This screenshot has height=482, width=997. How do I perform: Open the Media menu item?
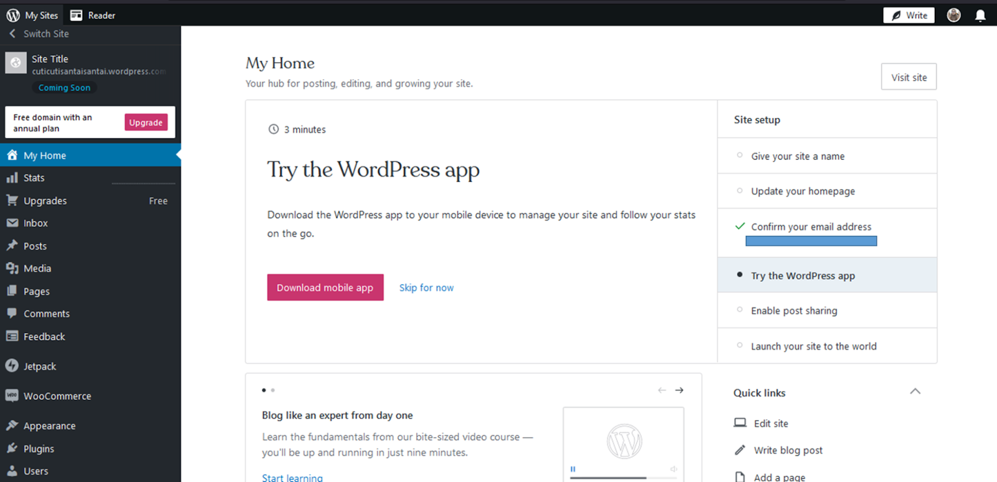click(x=90, y=268)
